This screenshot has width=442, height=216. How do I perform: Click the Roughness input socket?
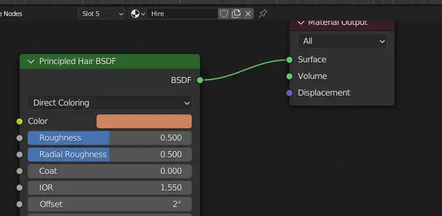pyautogui.click(x=20, y=138)
